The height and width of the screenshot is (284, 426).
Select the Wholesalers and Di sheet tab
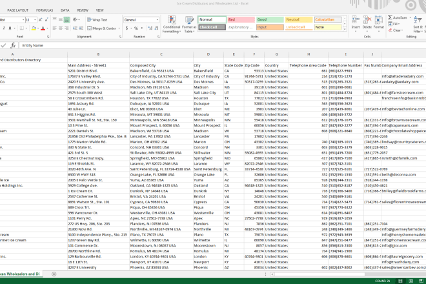tap(20, 274)
